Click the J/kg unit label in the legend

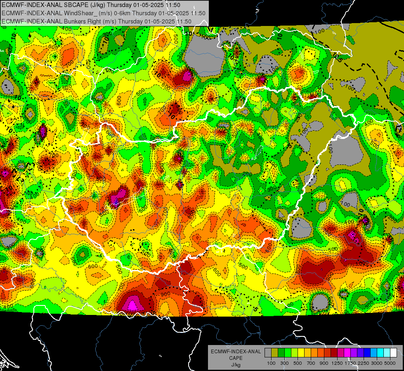(x=236, y=365)
